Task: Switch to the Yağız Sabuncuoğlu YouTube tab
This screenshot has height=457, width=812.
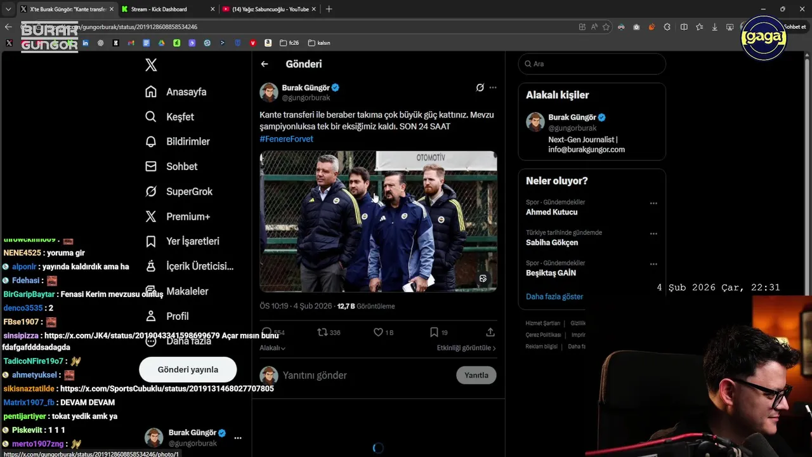Action: coord(270,9)
